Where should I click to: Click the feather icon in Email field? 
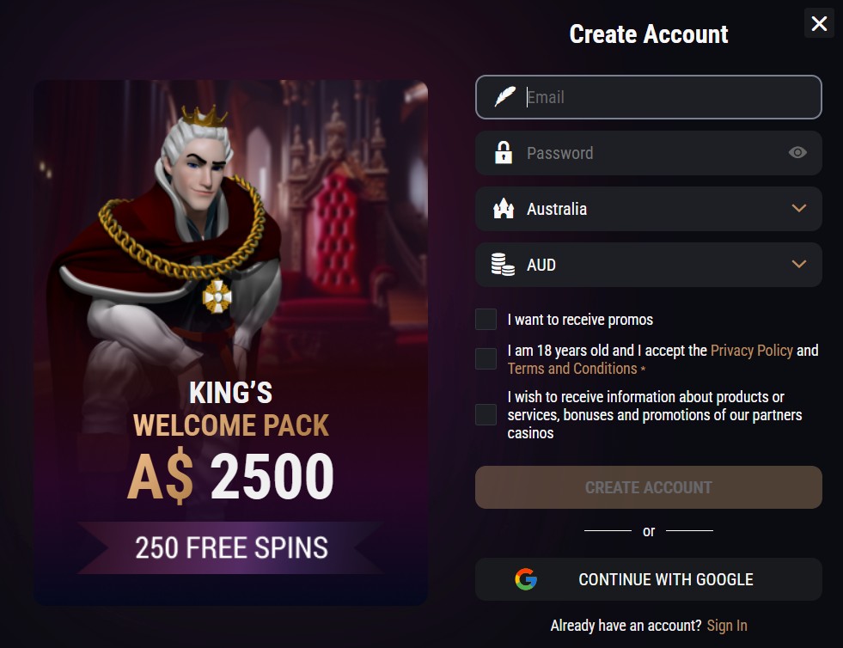(x=504, y=97)
